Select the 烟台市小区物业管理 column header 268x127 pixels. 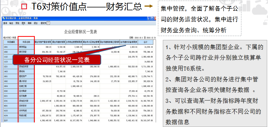pos(91,42)
